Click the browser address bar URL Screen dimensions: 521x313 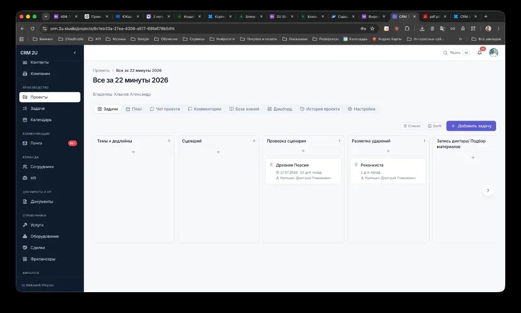112,29
